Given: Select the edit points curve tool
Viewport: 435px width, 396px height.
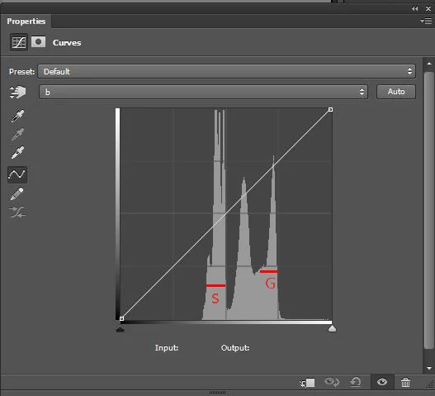Looking at the screenshot, I should tap(17, 174).
